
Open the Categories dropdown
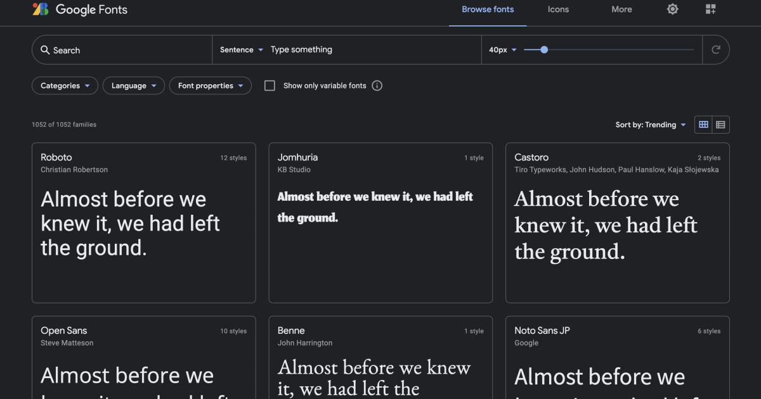coord(64,85)
